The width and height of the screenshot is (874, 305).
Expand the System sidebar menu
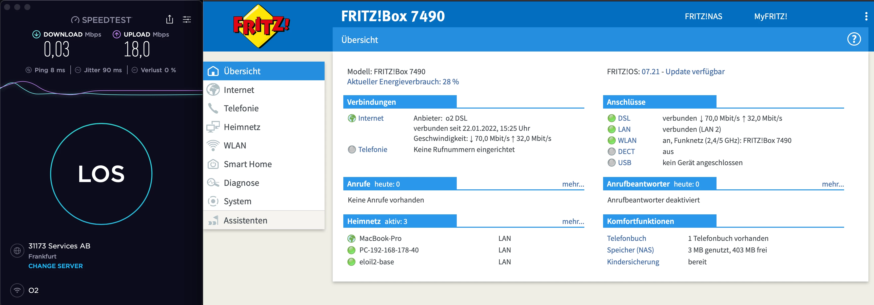(x=237, y=201)
